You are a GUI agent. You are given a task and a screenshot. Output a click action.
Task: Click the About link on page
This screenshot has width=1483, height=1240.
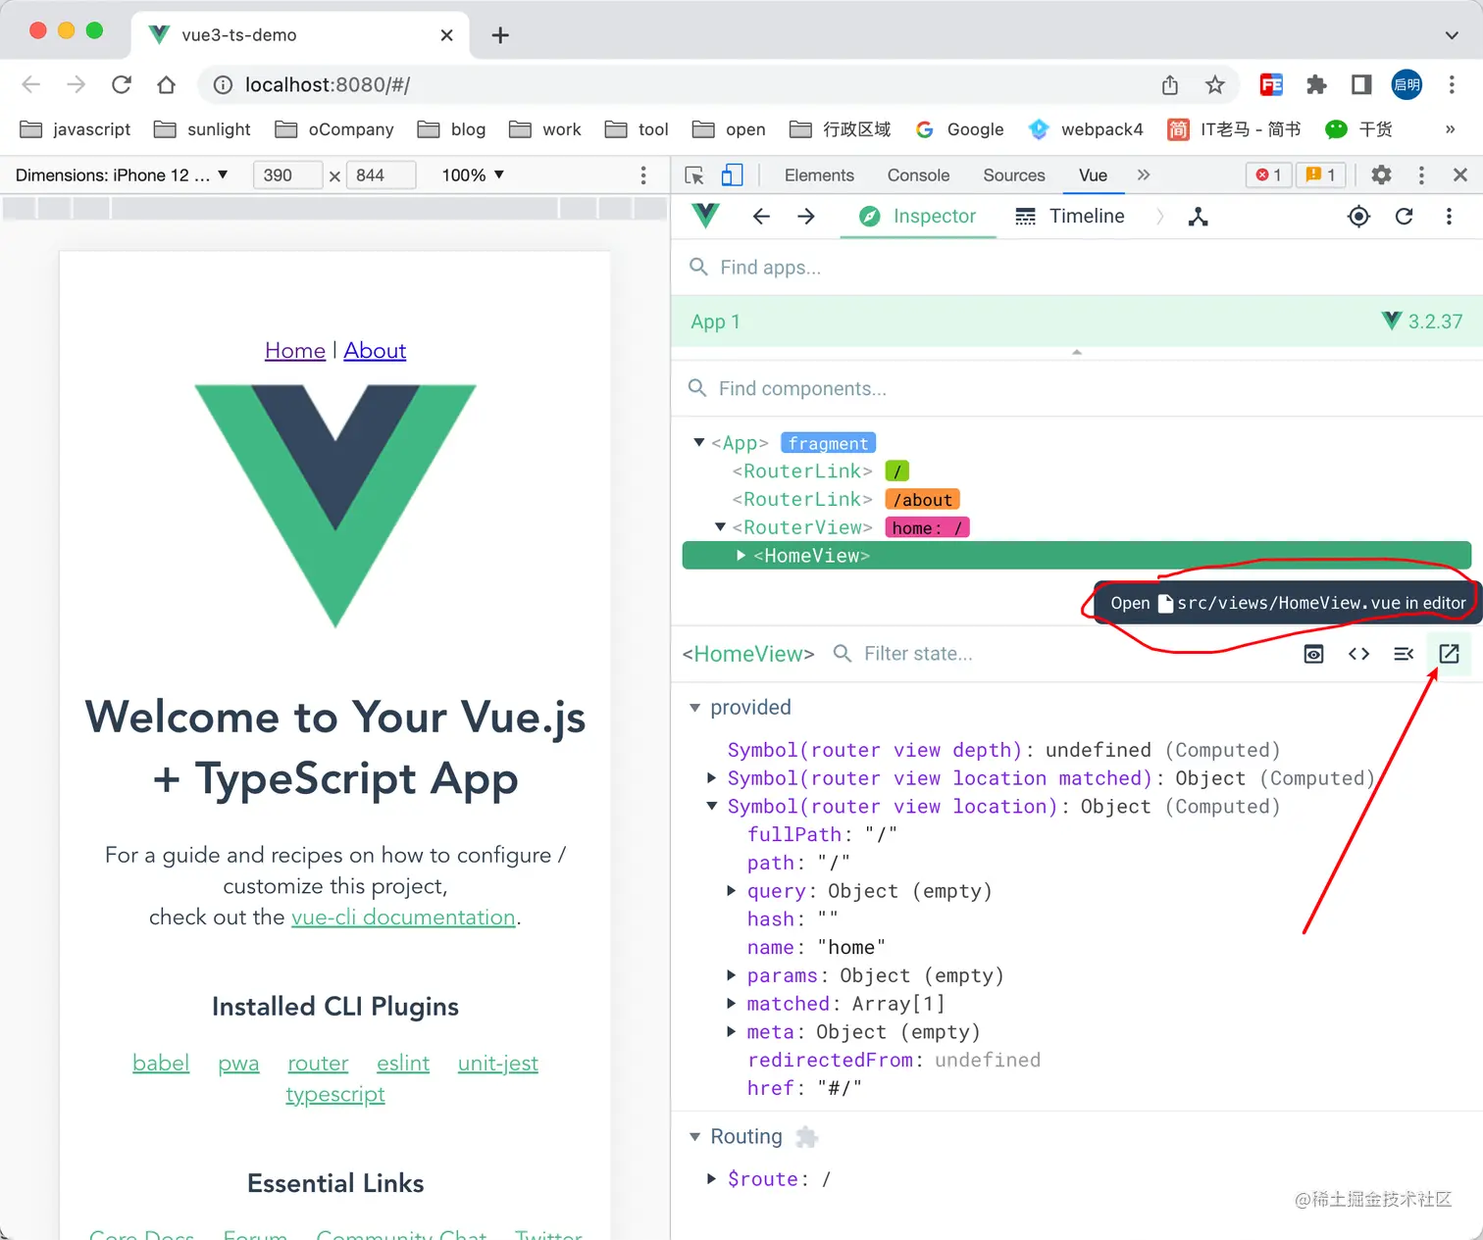375,351
